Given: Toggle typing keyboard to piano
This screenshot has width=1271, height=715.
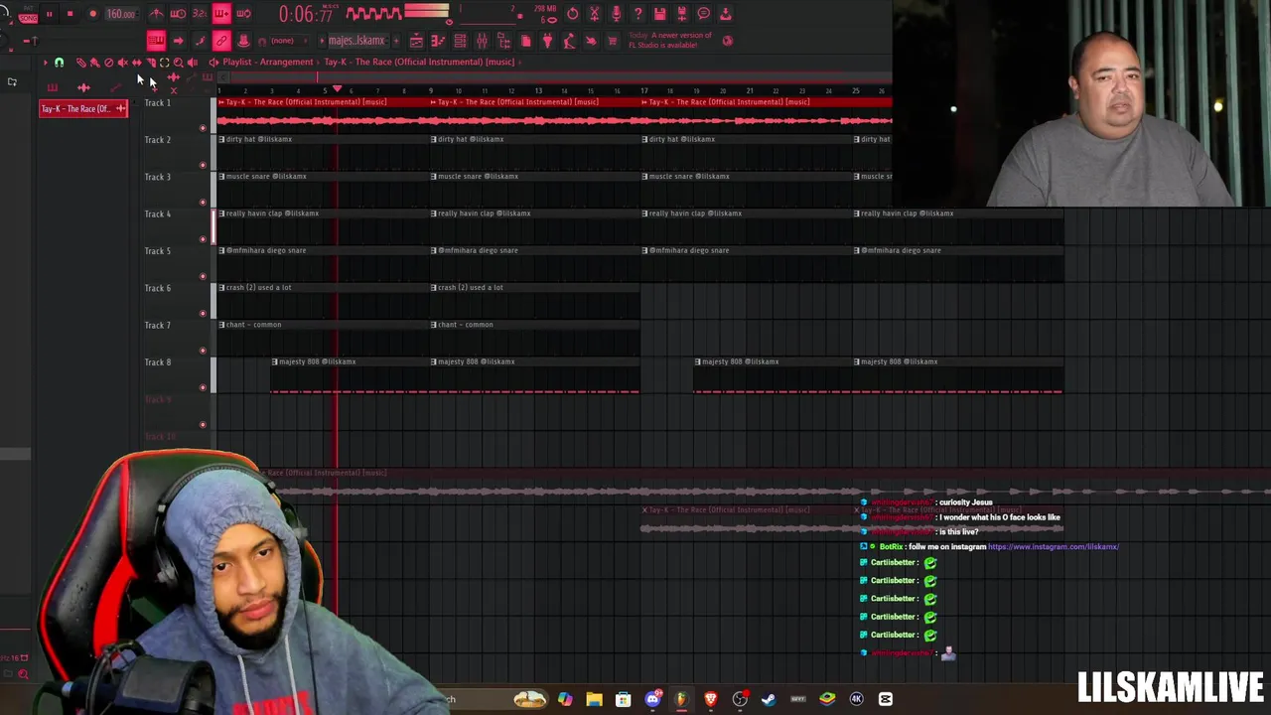Looking at the screenshot, I should pyautogui.click(x=156, y=41).
